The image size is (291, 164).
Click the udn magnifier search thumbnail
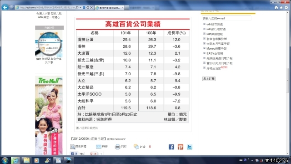[x=49, y=44]
